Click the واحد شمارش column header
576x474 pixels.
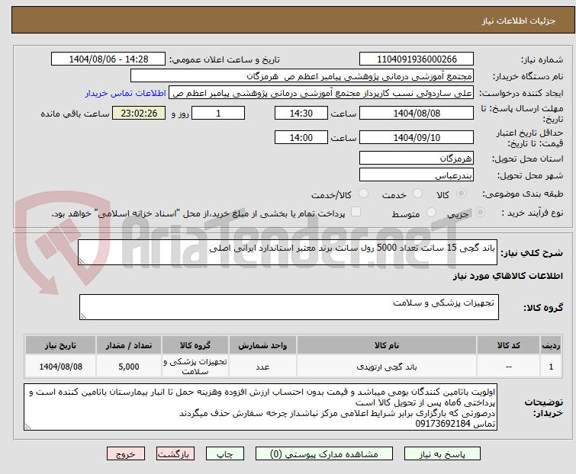262,345
